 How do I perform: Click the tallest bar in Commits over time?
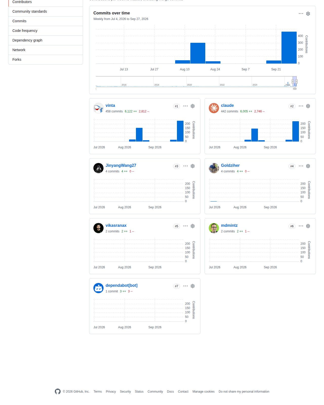(289, 48)
